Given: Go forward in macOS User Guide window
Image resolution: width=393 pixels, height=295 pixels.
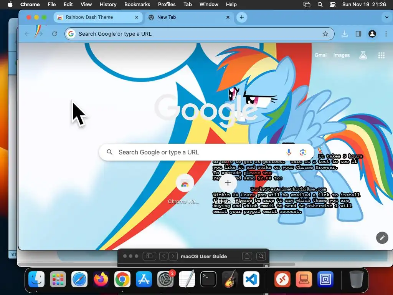Looking at the screenshot, I should [173, 256].
